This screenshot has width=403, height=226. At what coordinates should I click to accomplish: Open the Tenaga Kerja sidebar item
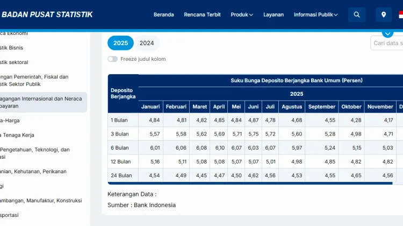17,135
